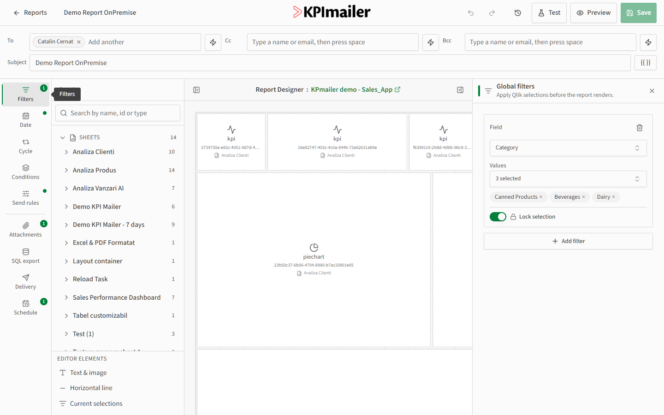Expand Reload Task sheet

66,279
